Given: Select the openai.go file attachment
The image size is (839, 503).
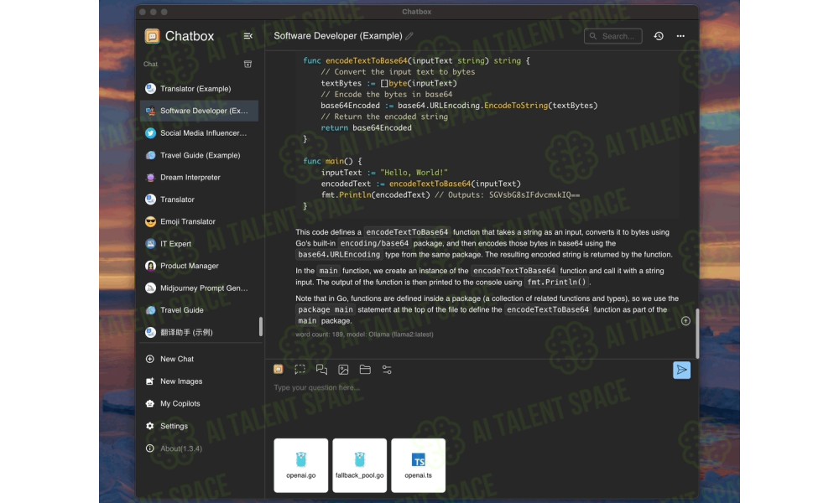Looking at the screenshot, I should pyautogui.click(x=300, y=465).
